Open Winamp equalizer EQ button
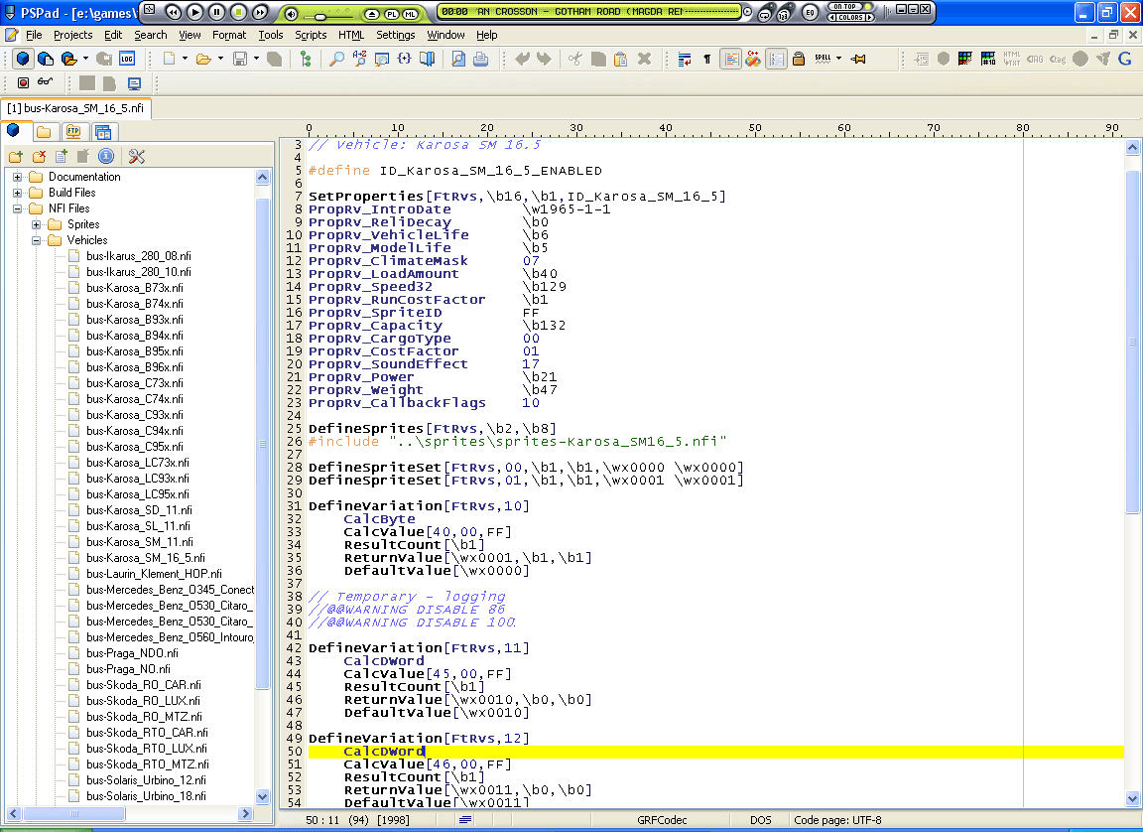 (810, 12)
